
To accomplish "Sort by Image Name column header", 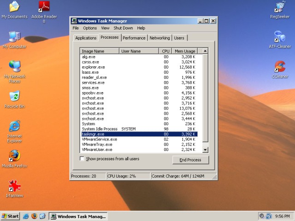I will coord(100,51).
